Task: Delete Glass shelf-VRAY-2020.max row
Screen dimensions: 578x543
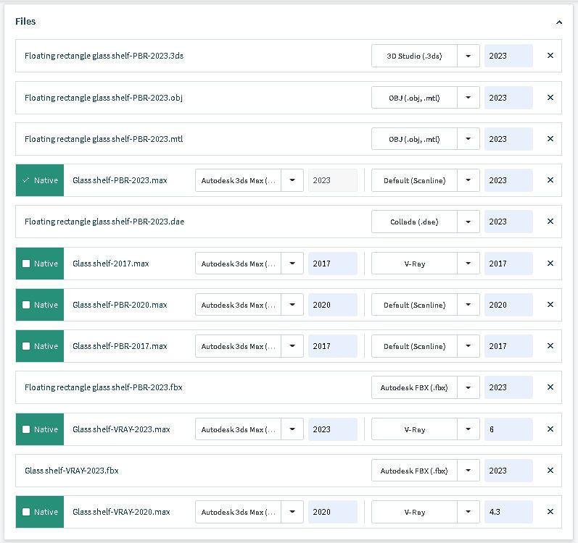Action: (x=550, y=512)
